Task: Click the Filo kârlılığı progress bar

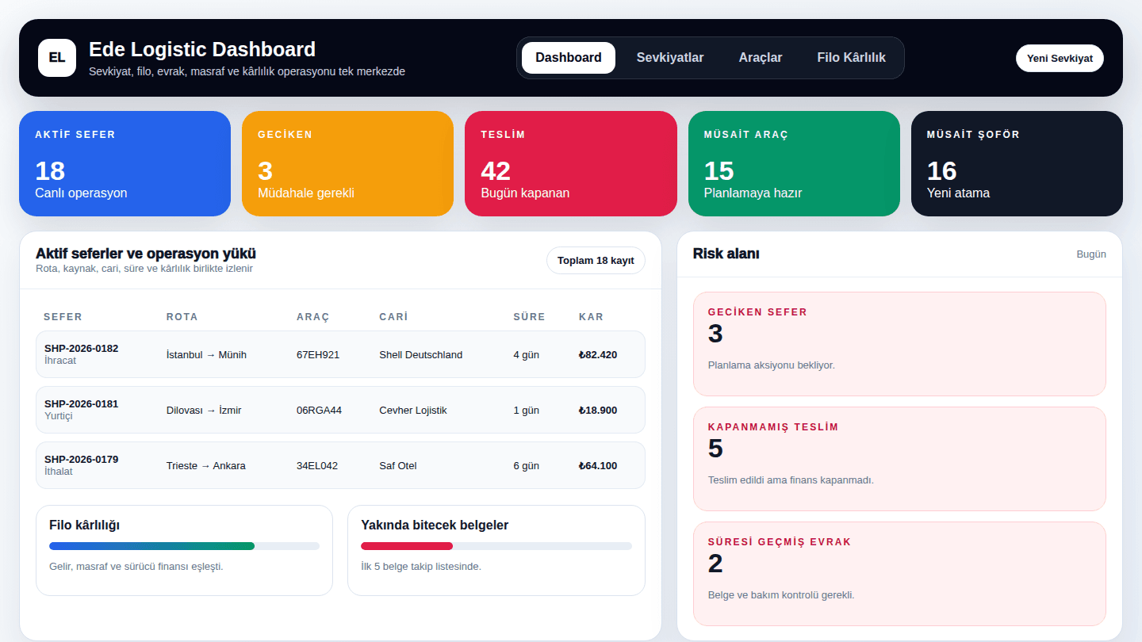Action: pos(184,546)
